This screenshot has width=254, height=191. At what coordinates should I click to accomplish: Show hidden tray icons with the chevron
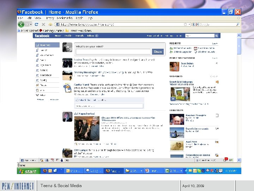point(186,171)
